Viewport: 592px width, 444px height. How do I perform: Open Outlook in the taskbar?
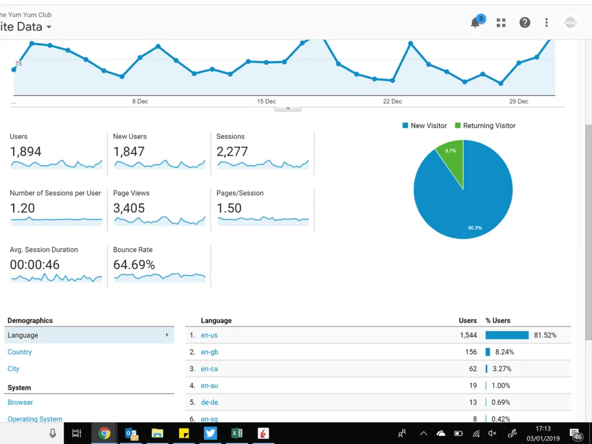[131, 434]
